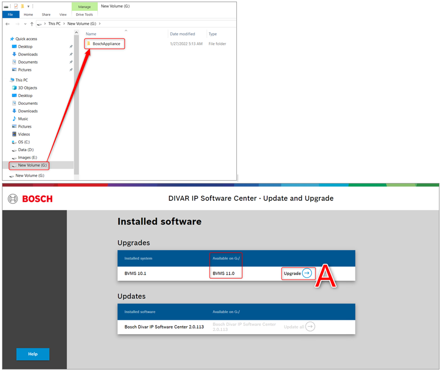Go back with the Explorer back arrow
This screenshot has height=374, width=446.
pyautogui.click(x=8, y=24)
